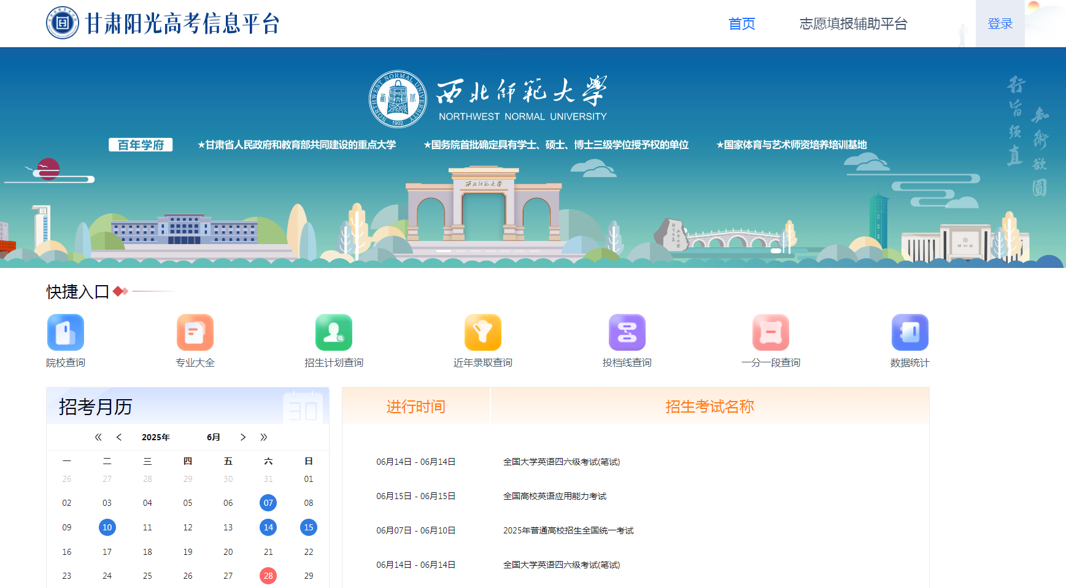Select highlighted date 15 in the calendar
1066x588 pixels.
(309, 527)
